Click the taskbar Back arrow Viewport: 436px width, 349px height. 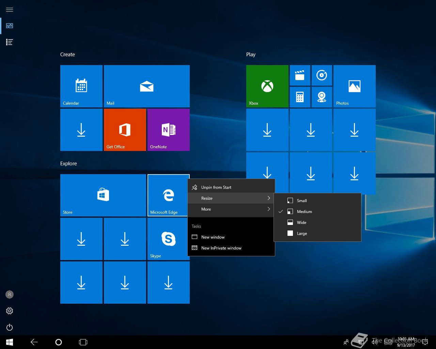34,342
